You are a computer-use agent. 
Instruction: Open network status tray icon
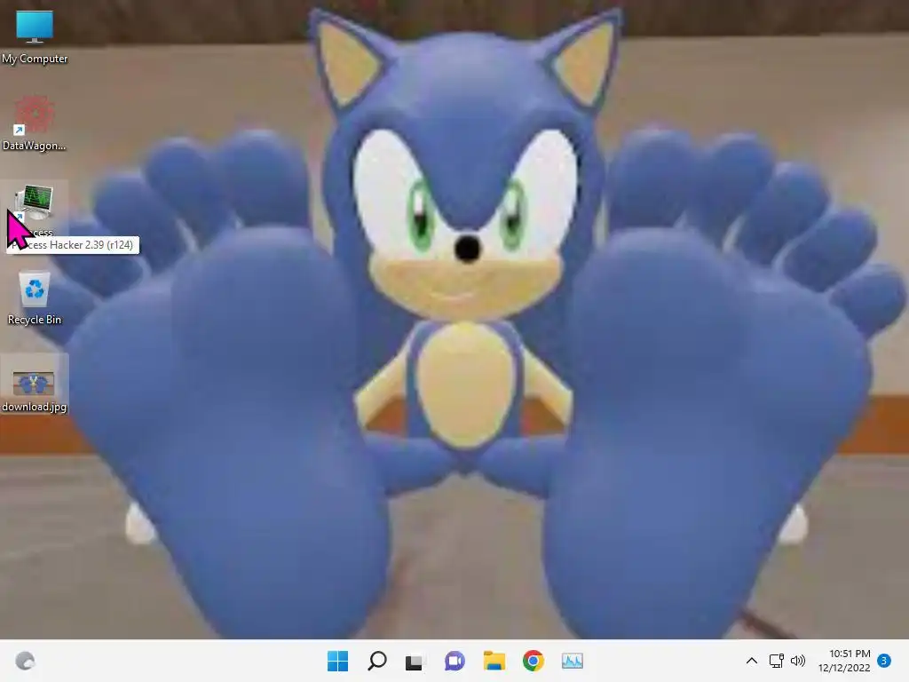pos(776,661)
